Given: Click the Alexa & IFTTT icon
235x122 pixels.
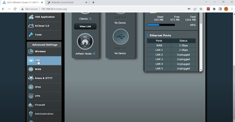Looking at the screenshot, I should [31, 78].
